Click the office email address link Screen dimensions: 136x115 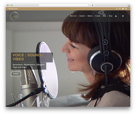point(13,9)
